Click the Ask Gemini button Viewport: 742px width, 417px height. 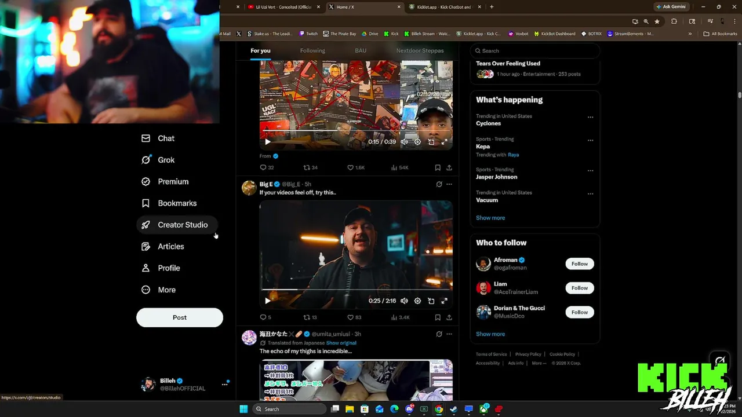(671, 7)
